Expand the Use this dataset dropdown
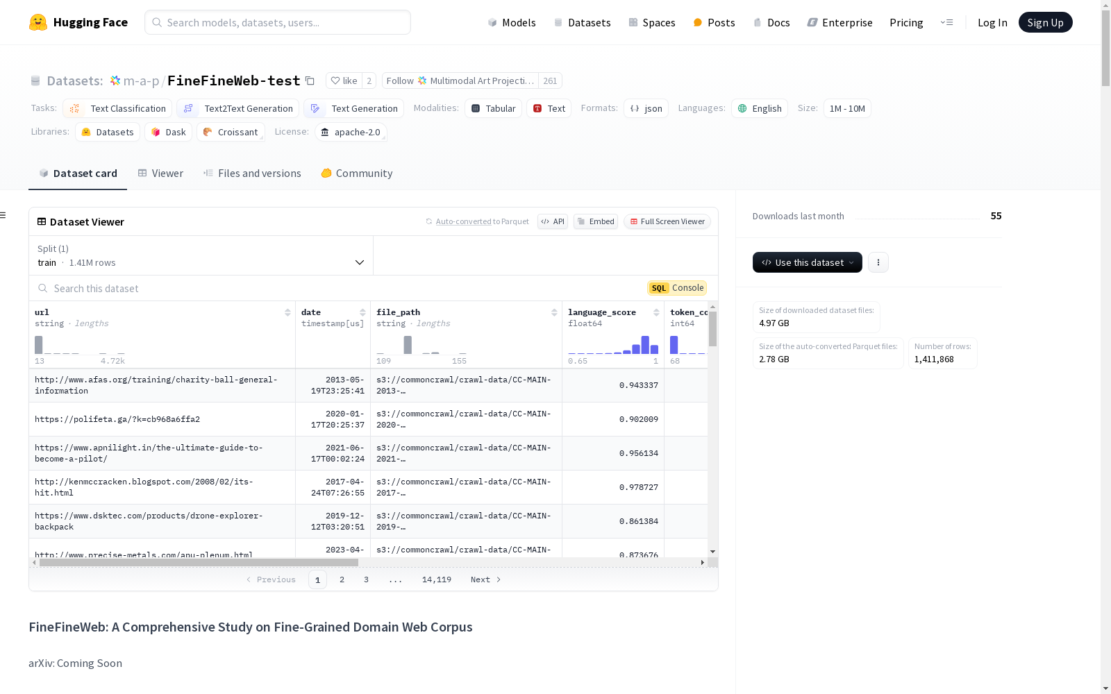The height and width of the screenshot is (694, 1111). [x=808, y=262]
